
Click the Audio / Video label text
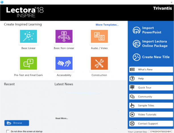99,48
